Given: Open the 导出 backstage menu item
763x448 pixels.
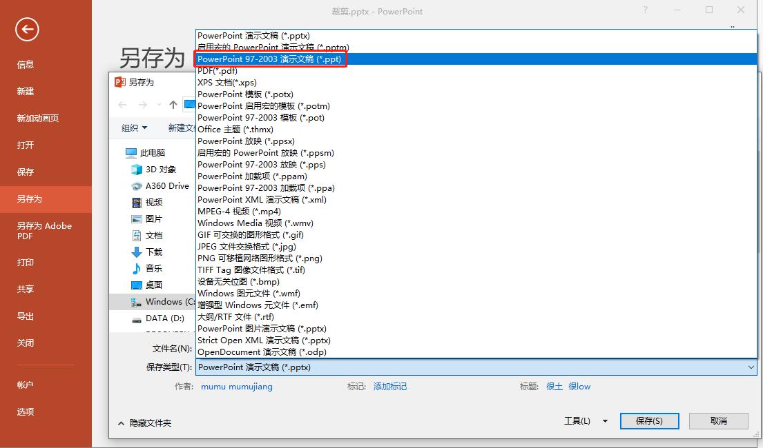Looking at the screenshot, I should [x=26, y=316].
